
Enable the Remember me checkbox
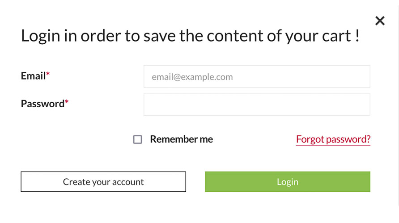click(138, 139)
